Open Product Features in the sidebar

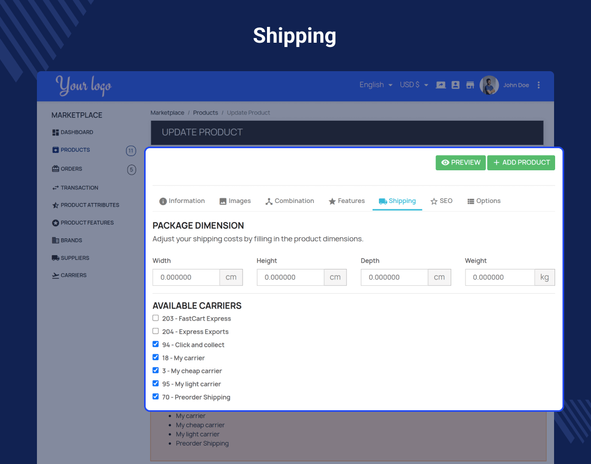pos(87,223)
